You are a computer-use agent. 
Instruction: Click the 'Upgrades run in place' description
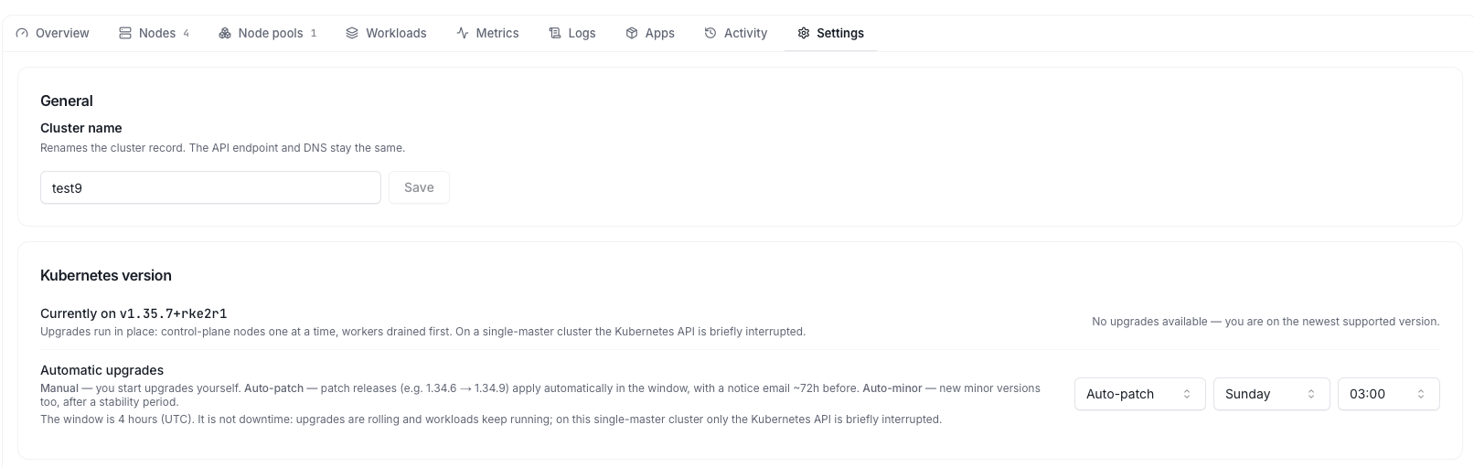[x=422, y=332]
